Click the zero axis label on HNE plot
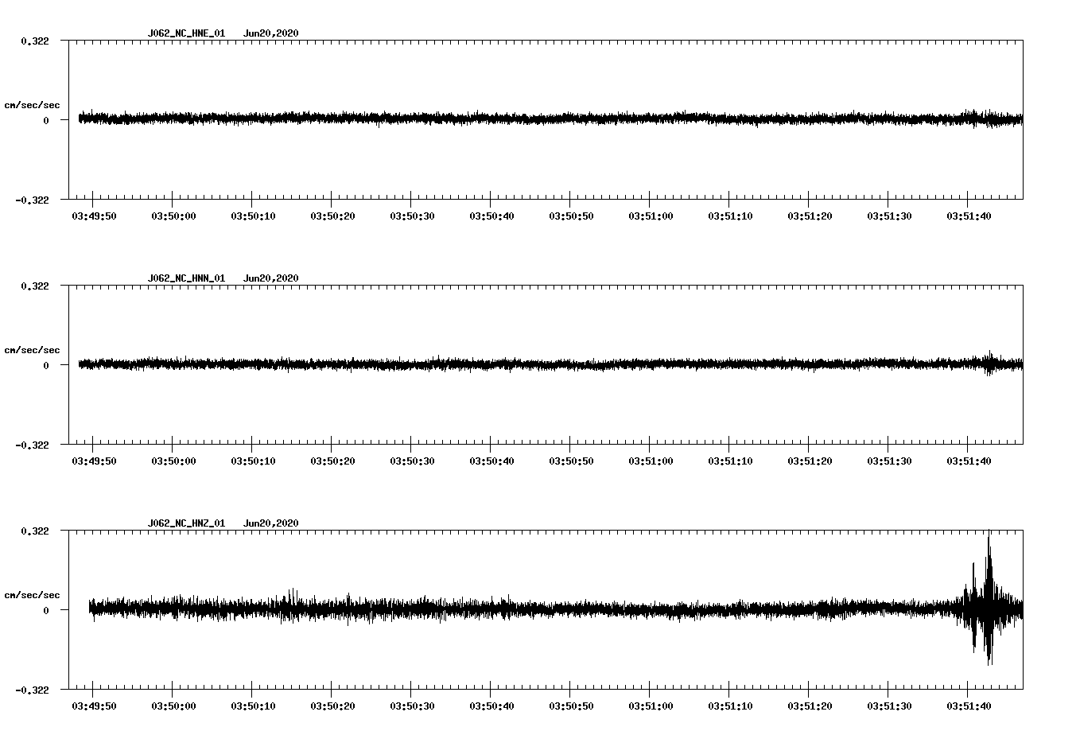Viewport: 1080px width, 735px height. (x=46, y=121)
